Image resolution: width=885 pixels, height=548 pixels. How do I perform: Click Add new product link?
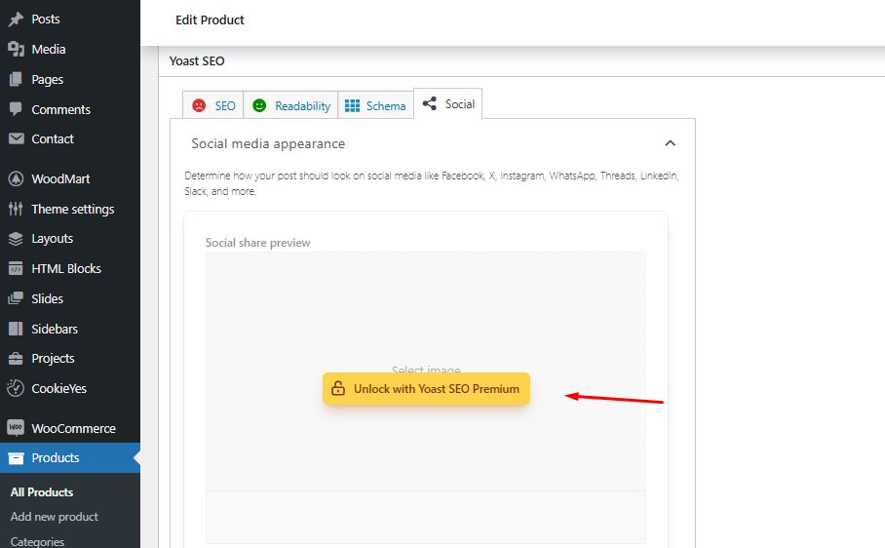pyautogui.click(x=55, y=517)
